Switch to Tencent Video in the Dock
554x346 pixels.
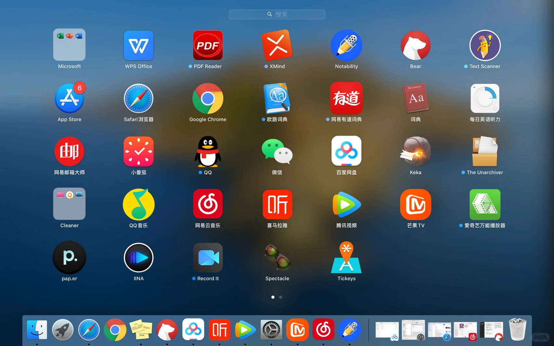(x=245, y=329)
